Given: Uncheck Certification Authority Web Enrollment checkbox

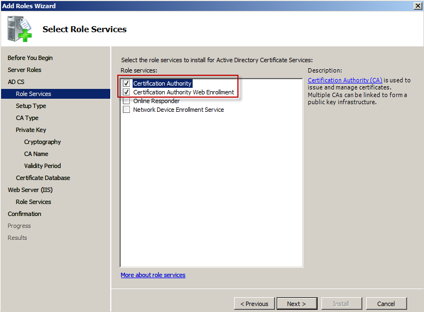Looking at the screenshot, I should (x=127, y=92).
